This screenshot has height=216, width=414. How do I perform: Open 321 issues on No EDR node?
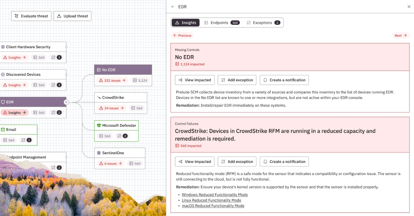112,80
